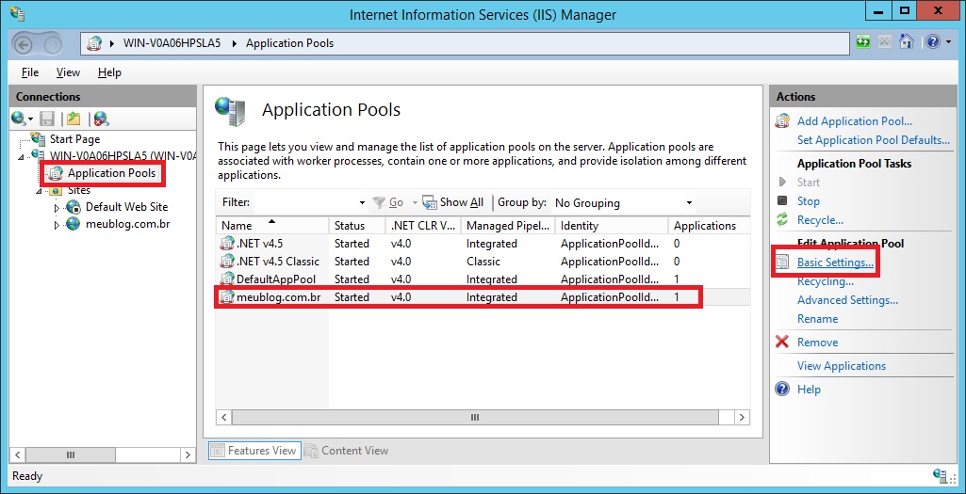Click the Up folder icon in the Connections toolbar
Image resolution: width=966 pixels, height=494 pixels.
click(74, 119)
